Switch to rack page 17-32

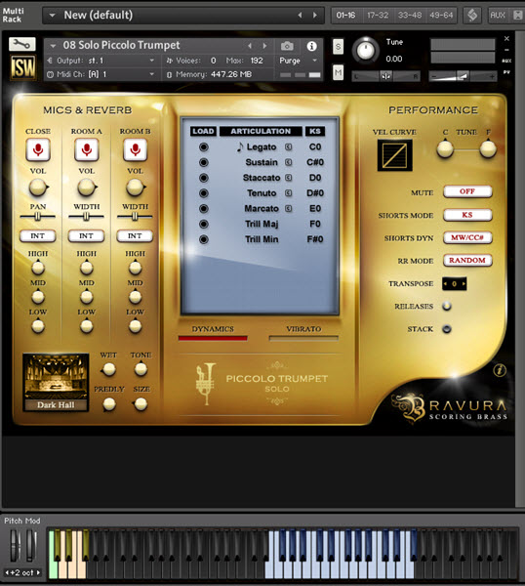378,16
